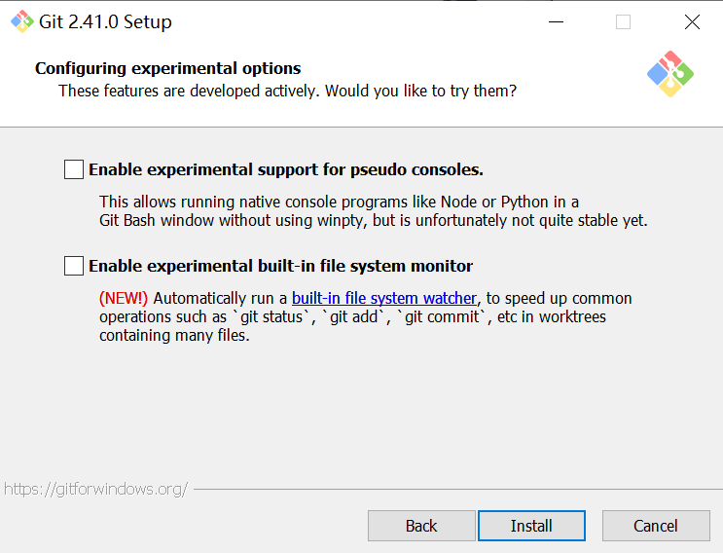Viewport: 723px width, 553px height.
Task: Cancel the Git setup
Action: click(x=656, y=526)
